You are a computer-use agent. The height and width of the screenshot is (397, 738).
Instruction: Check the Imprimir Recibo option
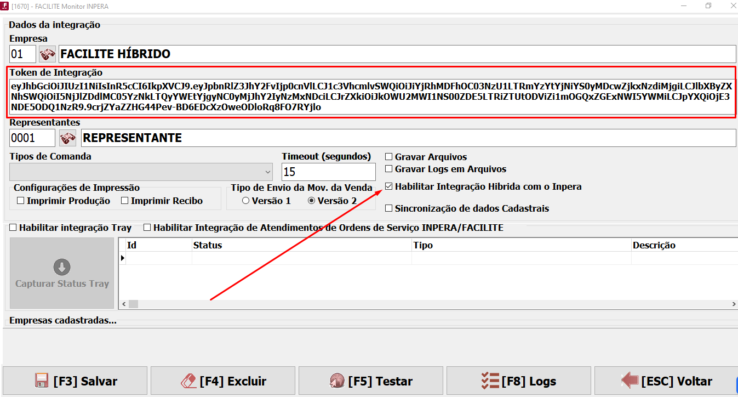125,201
